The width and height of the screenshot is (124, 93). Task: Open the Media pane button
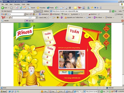coord(50,8)
